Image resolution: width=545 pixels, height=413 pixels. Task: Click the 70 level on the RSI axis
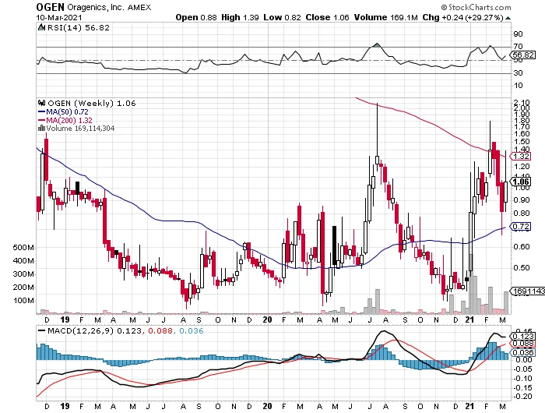(519, 46)
